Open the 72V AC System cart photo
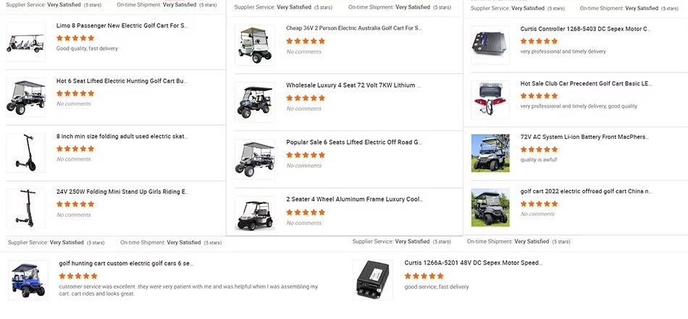Viewport: 688px width, 319px height. [x=490, y=153]
